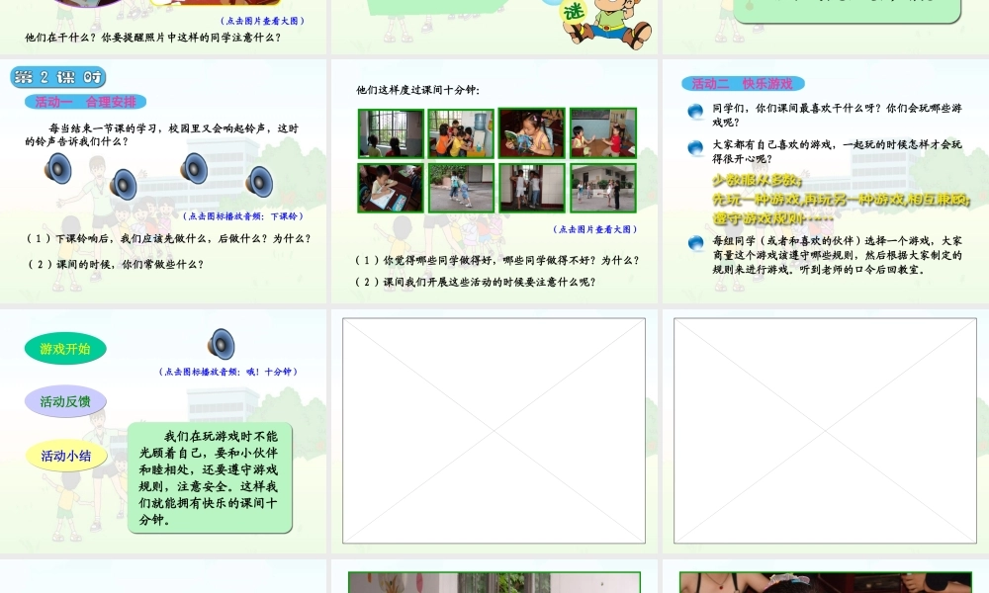Select the 活动一 合理安排 heading label
The height and width of the screenshot is (593, 989).
[86, 102]
